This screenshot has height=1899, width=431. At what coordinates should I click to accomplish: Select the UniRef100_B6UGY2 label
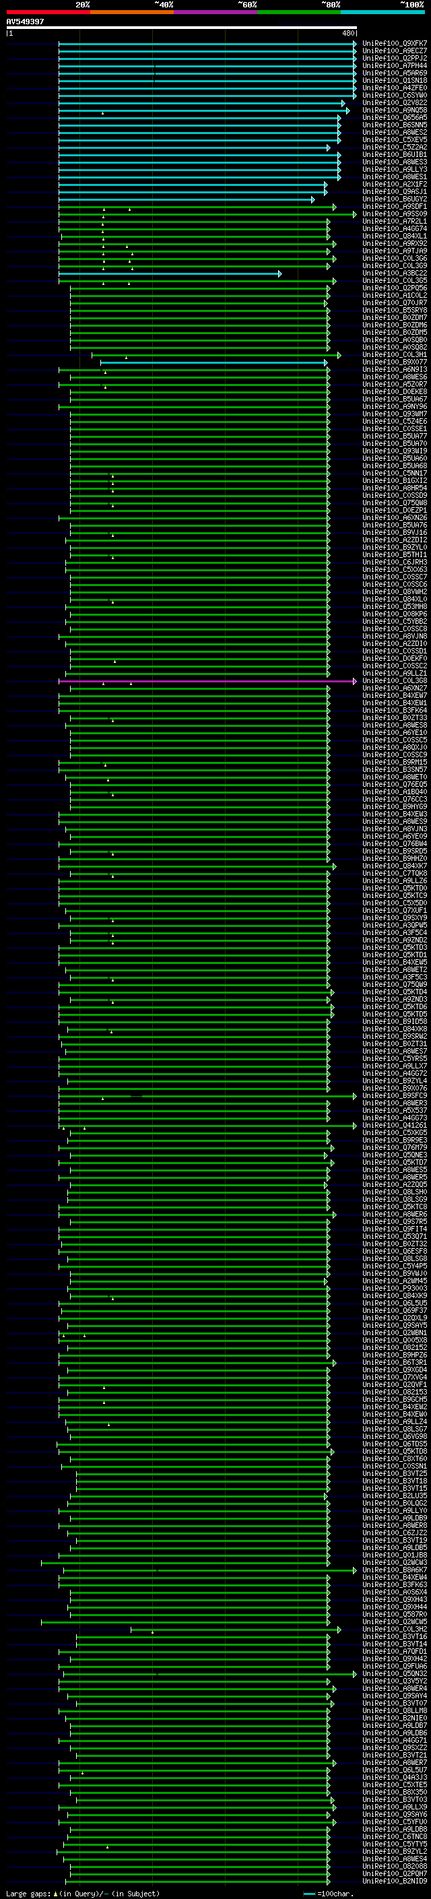pos(394,200)
